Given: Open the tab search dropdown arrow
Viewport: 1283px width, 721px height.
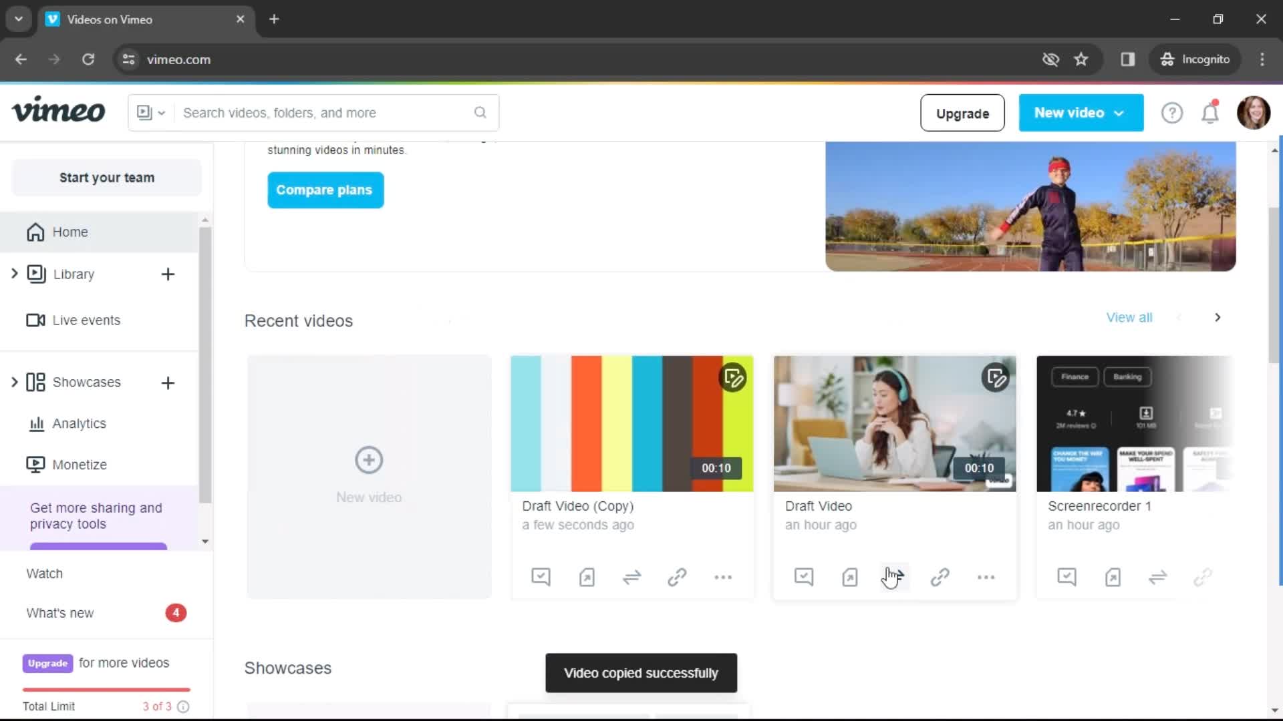Looking at the screenshot, I should (19, 19).
